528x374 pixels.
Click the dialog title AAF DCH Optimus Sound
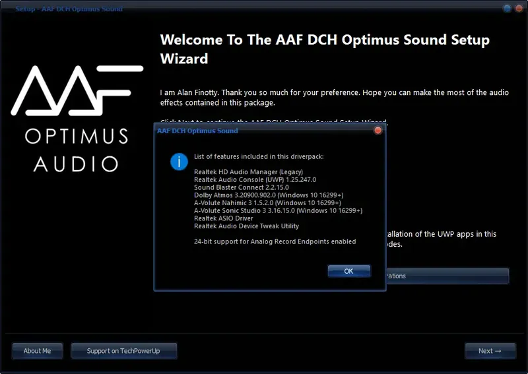(197, 131)
